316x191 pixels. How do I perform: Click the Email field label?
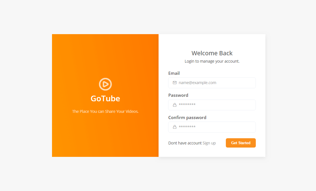pyautogui.click(x=174, y=73)
